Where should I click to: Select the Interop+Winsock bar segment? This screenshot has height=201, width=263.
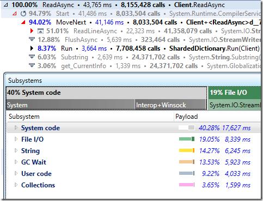(170, 105)
